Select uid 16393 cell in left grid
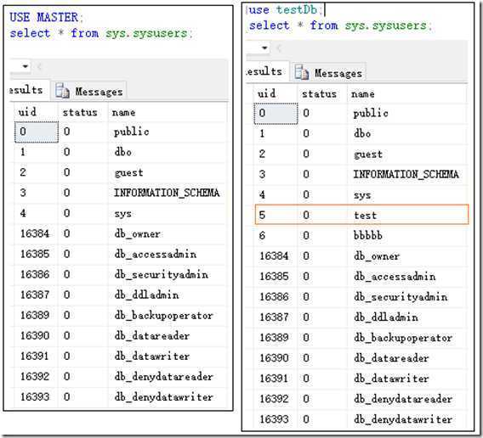Viewport: 483px width, 438px height. 36,396
